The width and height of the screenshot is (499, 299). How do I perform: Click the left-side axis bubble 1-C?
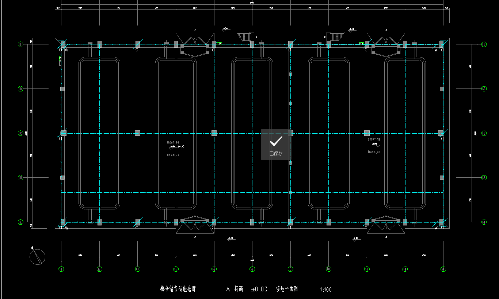[x=20, y=133]
